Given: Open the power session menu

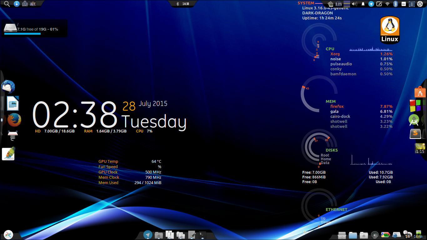Looking at the screenshot, I should point(420,4).
